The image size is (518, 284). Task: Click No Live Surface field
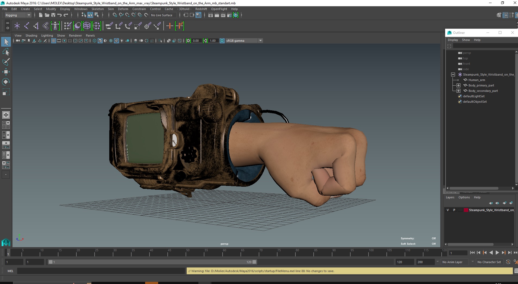pos(163,15)
